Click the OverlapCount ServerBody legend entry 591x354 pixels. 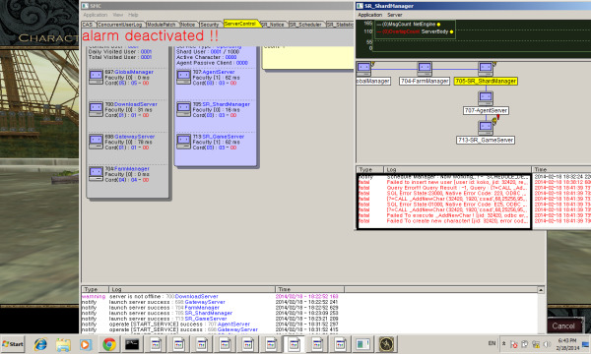click(415, 31)
